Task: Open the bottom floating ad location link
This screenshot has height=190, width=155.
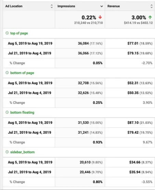Action: (22, 112)
